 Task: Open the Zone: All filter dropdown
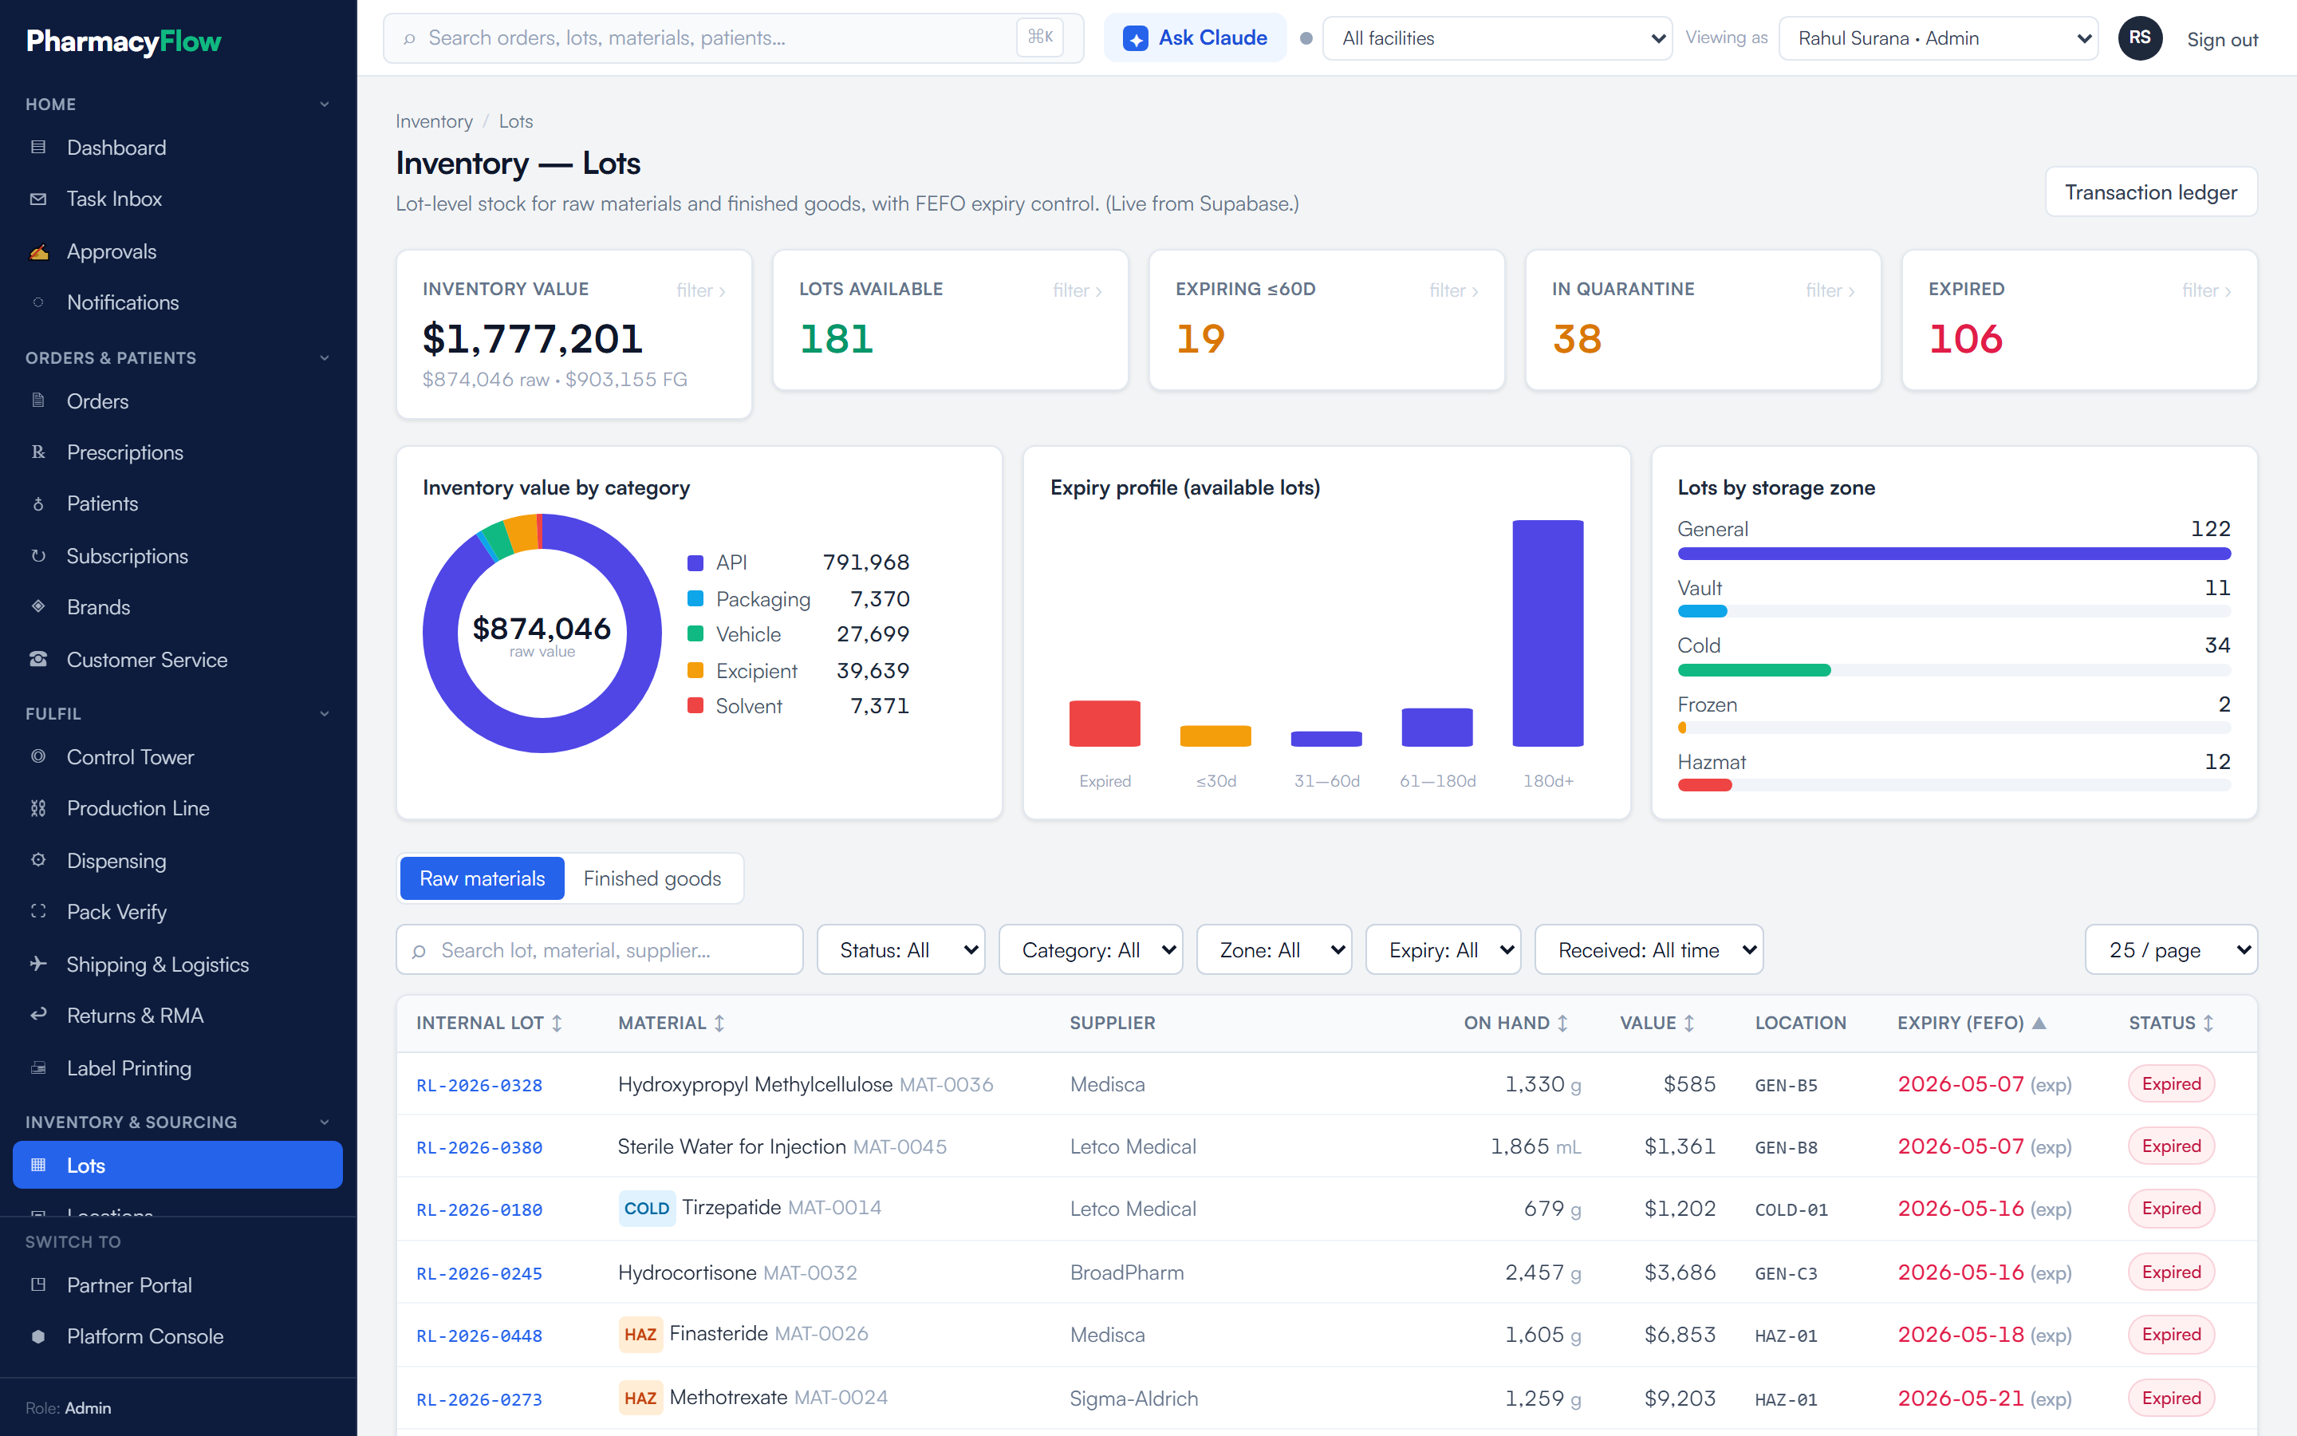point(1274,949)
